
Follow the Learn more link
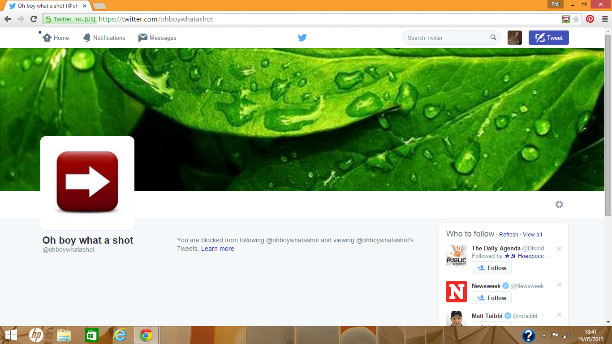218,249
